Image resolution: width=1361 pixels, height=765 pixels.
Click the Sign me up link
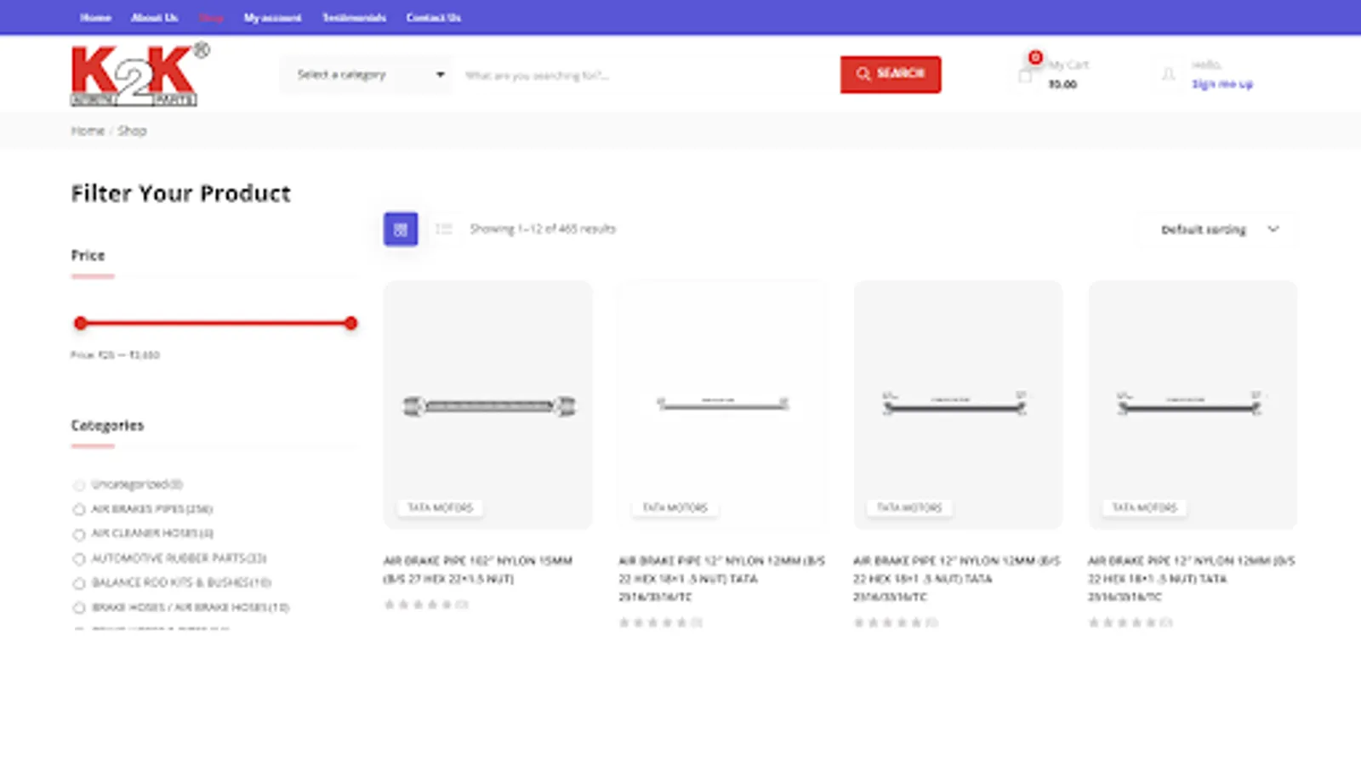click(x=1222, y=84)
